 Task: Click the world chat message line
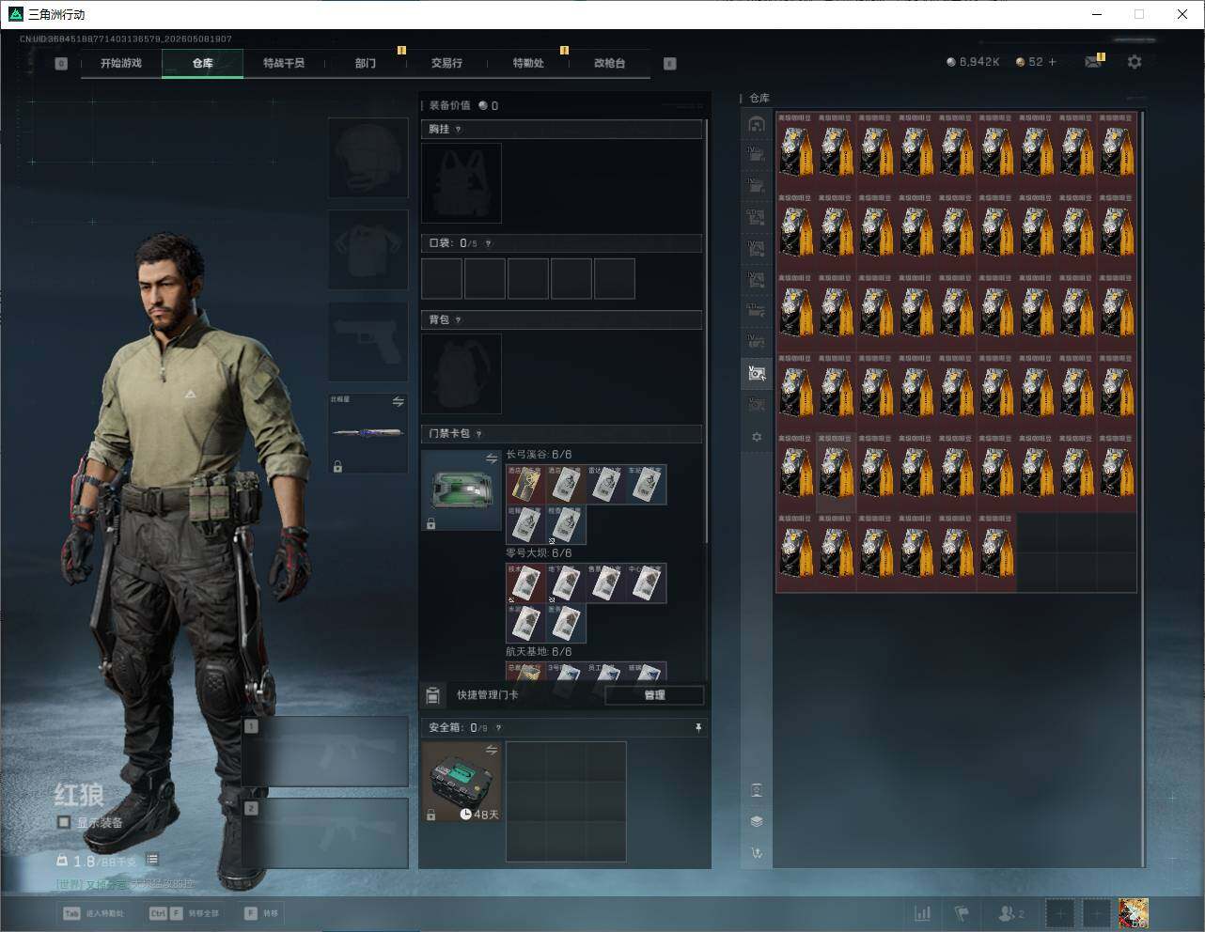pos(125,884)
